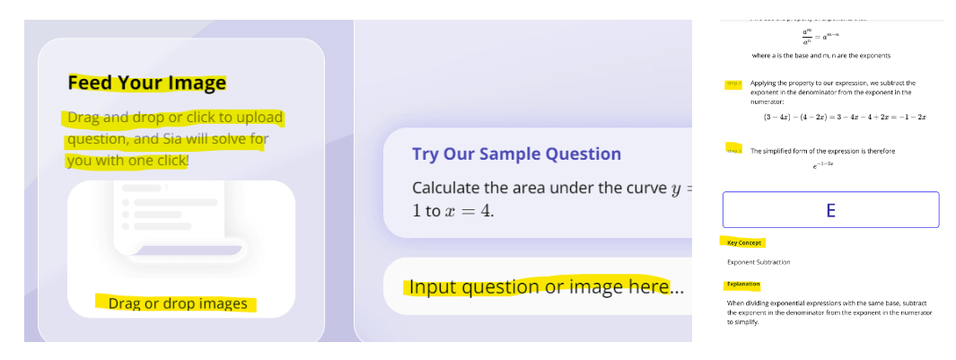Click the document upload illustration icon
Screen dimensions: 956x360
181,221
